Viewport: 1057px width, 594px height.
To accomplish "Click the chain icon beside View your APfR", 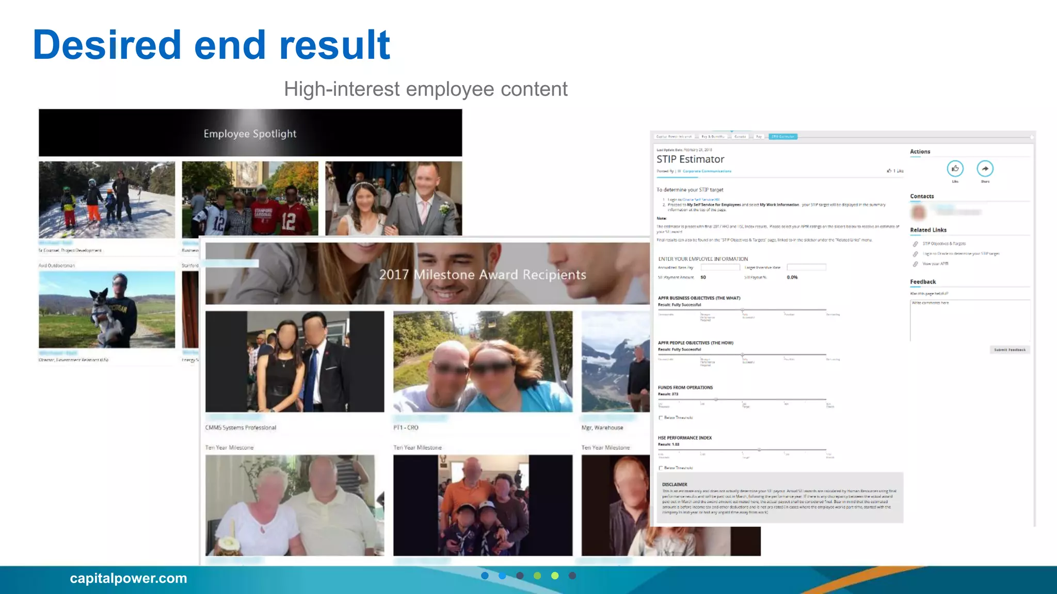I will click(x=915, y=263).
